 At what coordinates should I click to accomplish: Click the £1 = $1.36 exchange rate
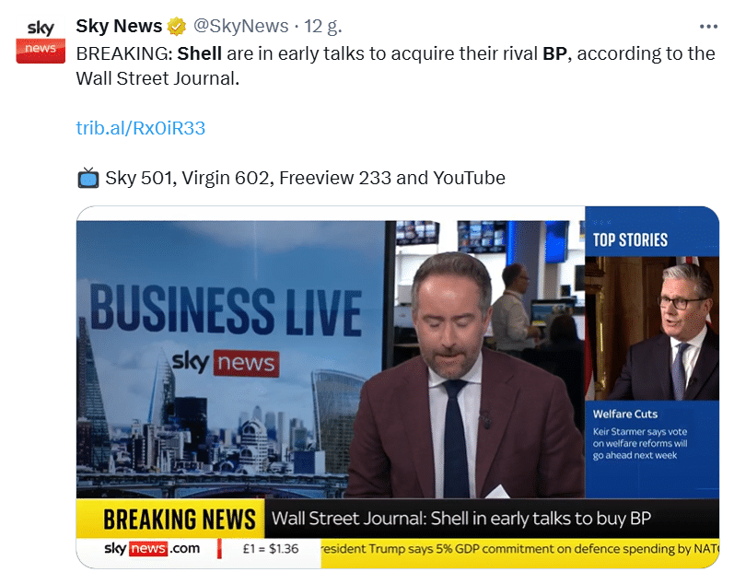[x=271, y=549]
